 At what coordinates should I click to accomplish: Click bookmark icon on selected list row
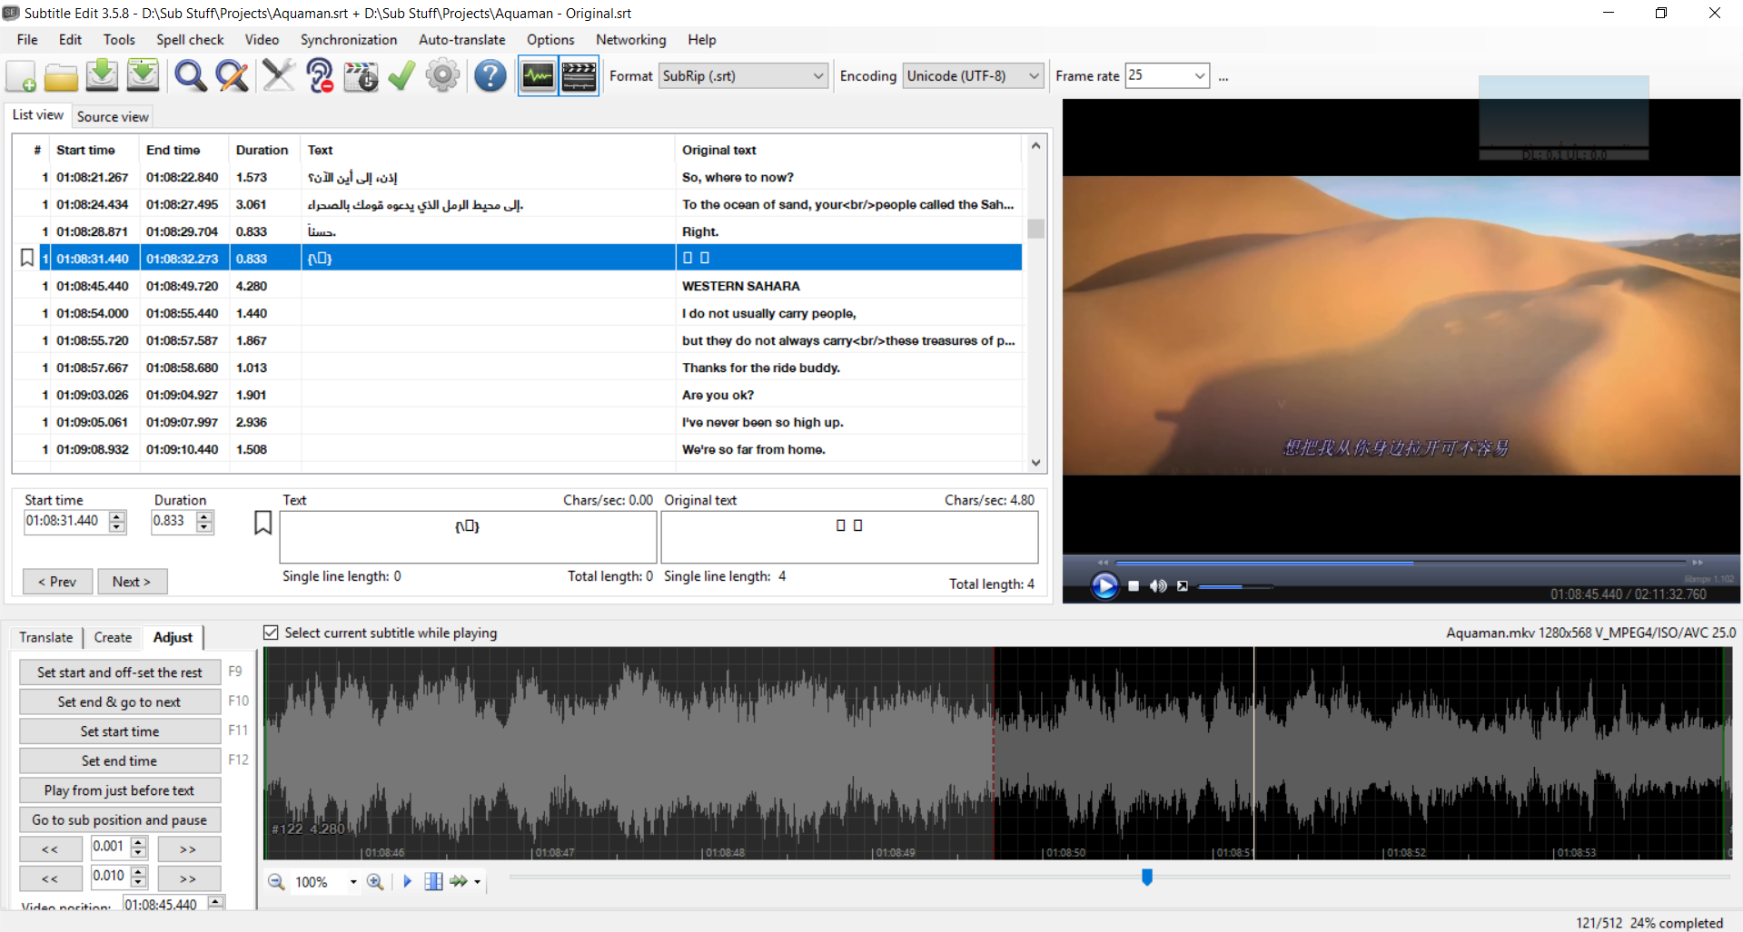[27, 258]
